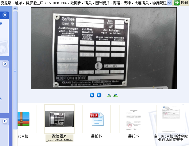Select the 微信图片_20170503152532 thumbnail
The height and width of the screenshot is (146, 189).
(59, 119)
